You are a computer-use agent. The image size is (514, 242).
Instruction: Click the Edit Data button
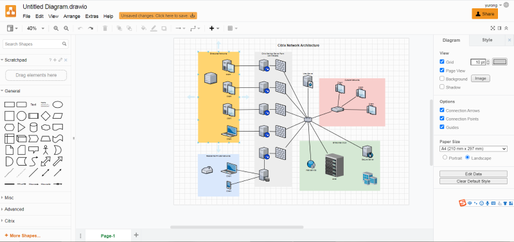click(x=474, y=174)
